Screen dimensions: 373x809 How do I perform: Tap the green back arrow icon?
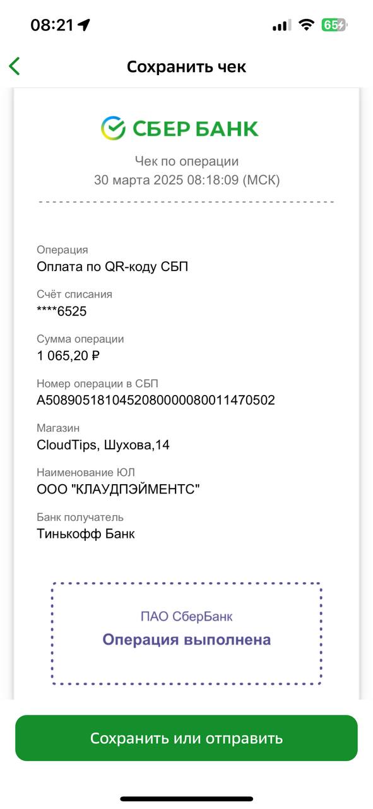click(x=15, y=66)
